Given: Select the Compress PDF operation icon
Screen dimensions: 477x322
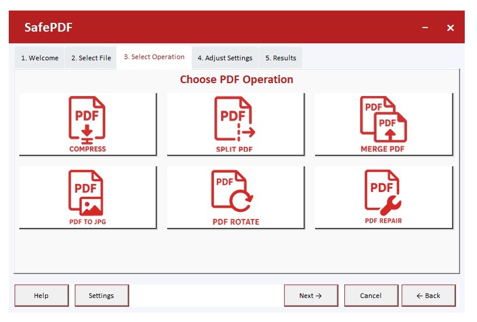Looking at the screenshot, I should tap(88, 124).
